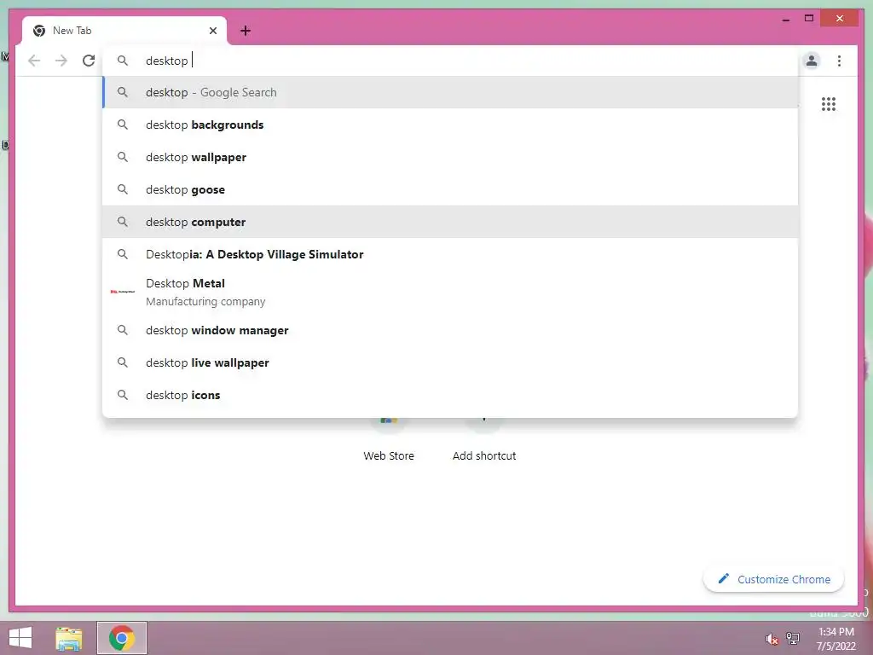Viewport: 873px width, 655px height.
Task: Reload the page with the refresh icon
Action: pos(89,61)
